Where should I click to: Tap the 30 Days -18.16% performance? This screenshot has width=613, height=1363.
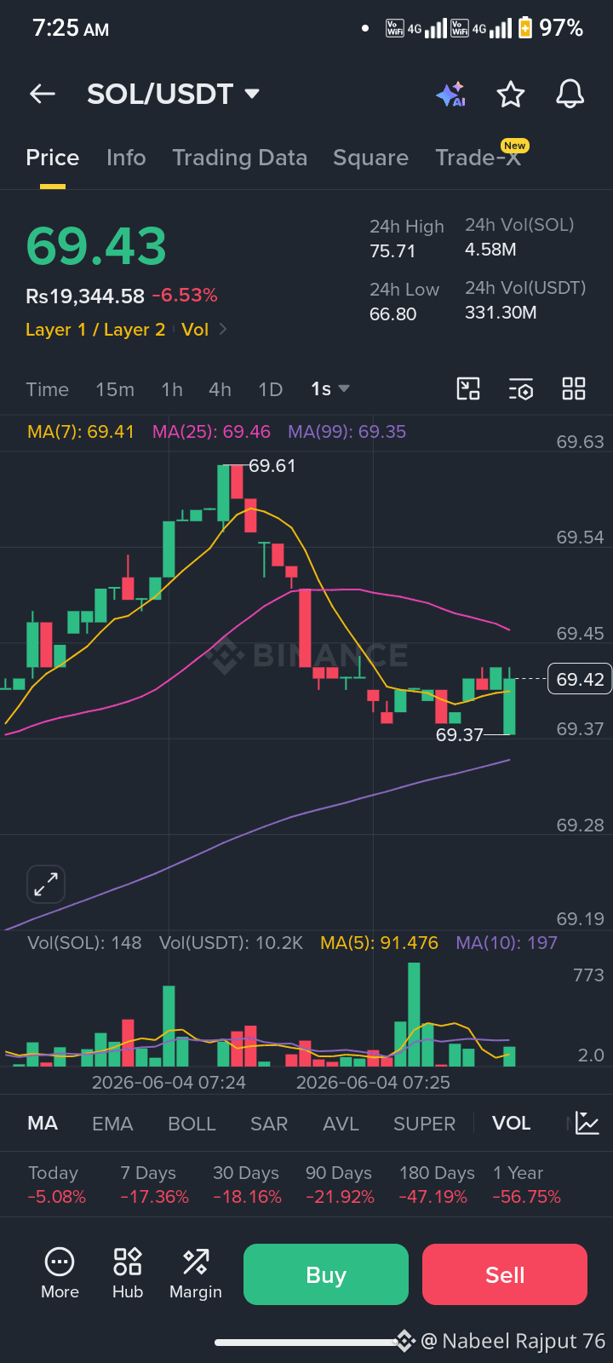click(247, 1185)
